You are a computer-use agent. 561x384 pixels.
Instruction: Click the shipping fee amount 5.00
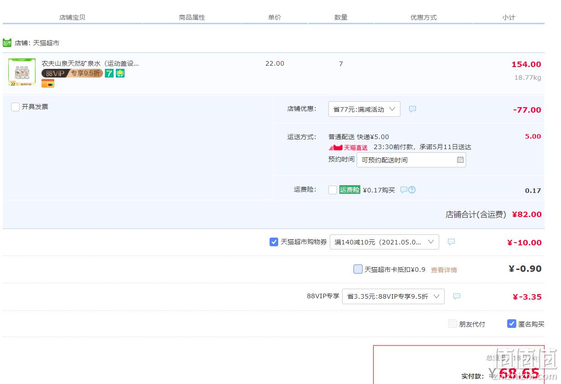click(x=533, y=136)
